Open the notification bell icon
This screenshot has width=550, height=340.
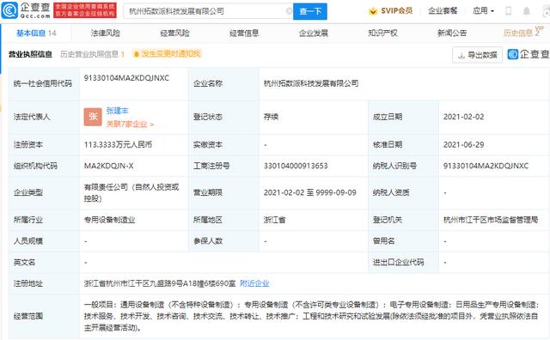[x=527, y=11]
